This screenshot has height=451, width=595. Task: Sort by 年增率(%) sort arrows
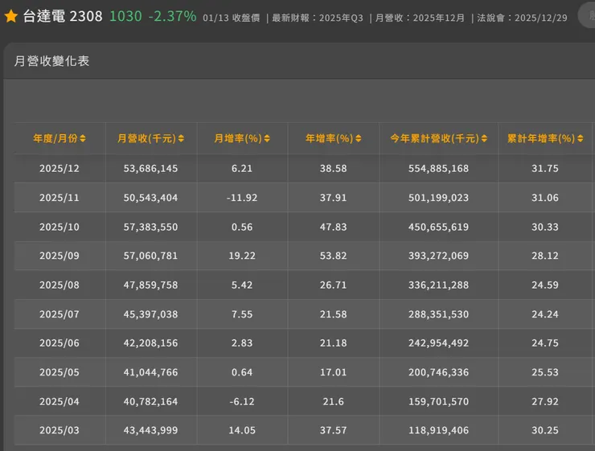pyautogui.click(x=359, y=139)
